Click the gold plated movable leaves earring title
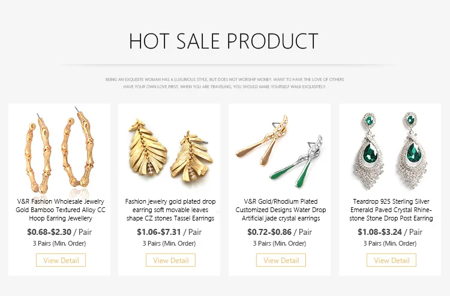The image size is (450, 296). pyautogui.click(x=170, y=210)
